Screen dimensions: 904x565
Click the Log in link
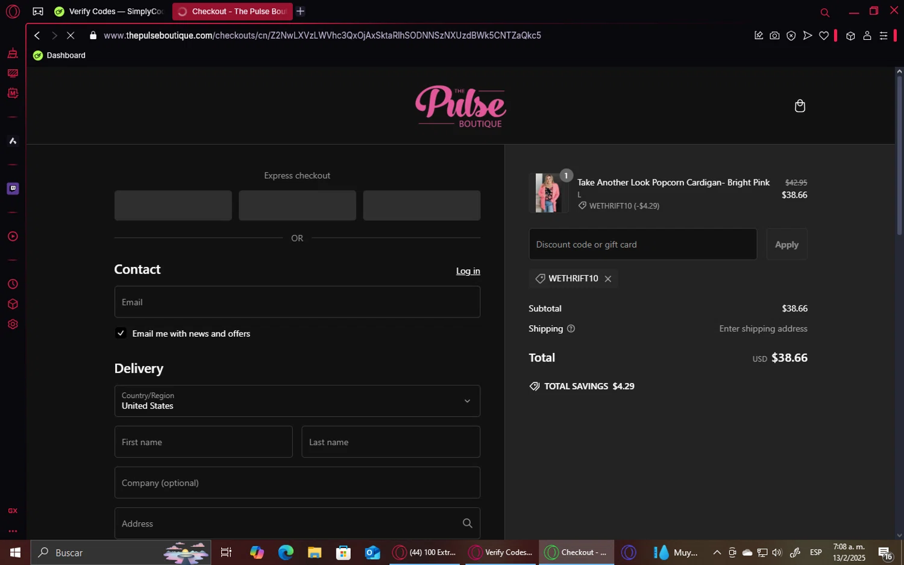point(468,271)
